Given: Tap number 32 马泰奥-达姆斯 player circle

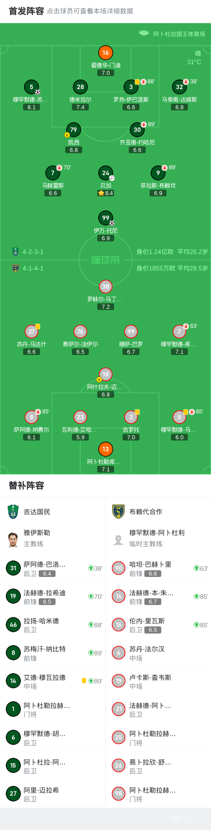Looking at the screenshot, I should (179, 87).
